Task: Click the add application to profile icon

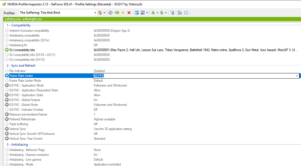Action: click(137, 13)
